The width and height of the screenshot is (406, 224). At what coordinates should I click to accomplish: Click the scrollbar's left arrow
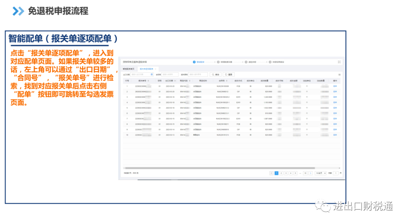tap(124, 168)
